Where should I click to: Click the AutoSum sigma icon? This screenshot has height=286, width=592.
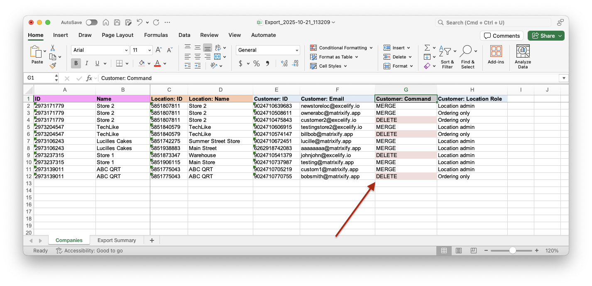427,48
